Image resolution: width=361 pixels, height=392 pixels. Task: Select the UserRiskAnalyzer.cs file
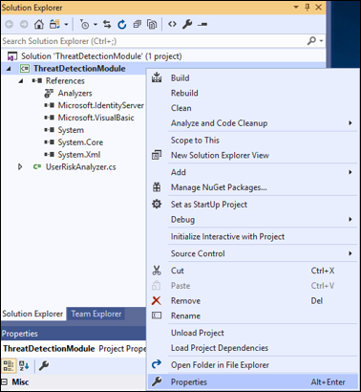click(80, 167)
